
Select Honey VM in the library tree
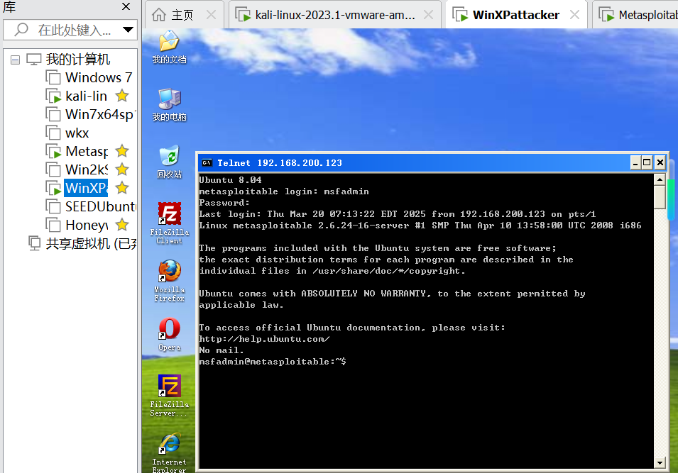coord(87,225)
